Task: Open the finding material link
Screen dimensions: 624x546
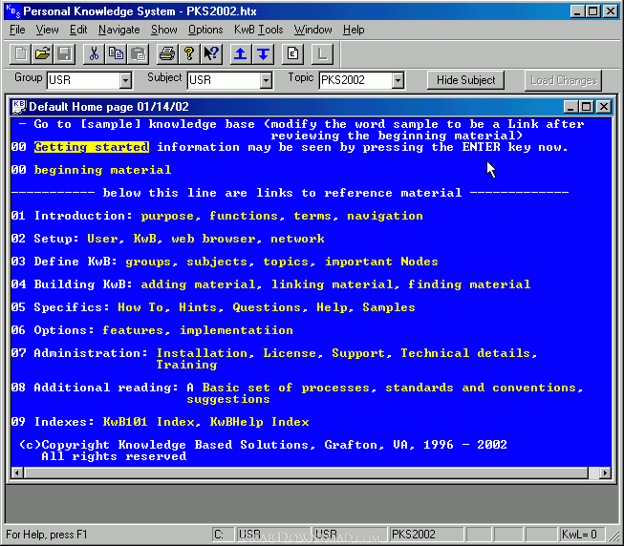Action: pyautogui.click(x=469, y=284)
